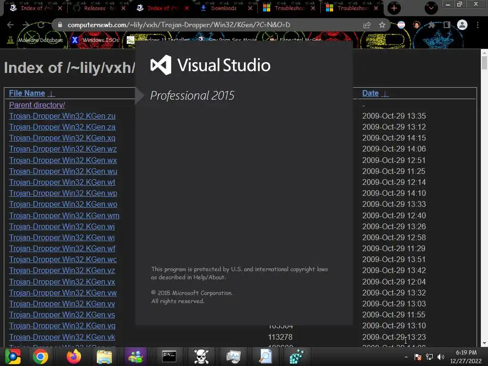
Task: Launch Firefox from the taskbar
Action: point(74,356)
